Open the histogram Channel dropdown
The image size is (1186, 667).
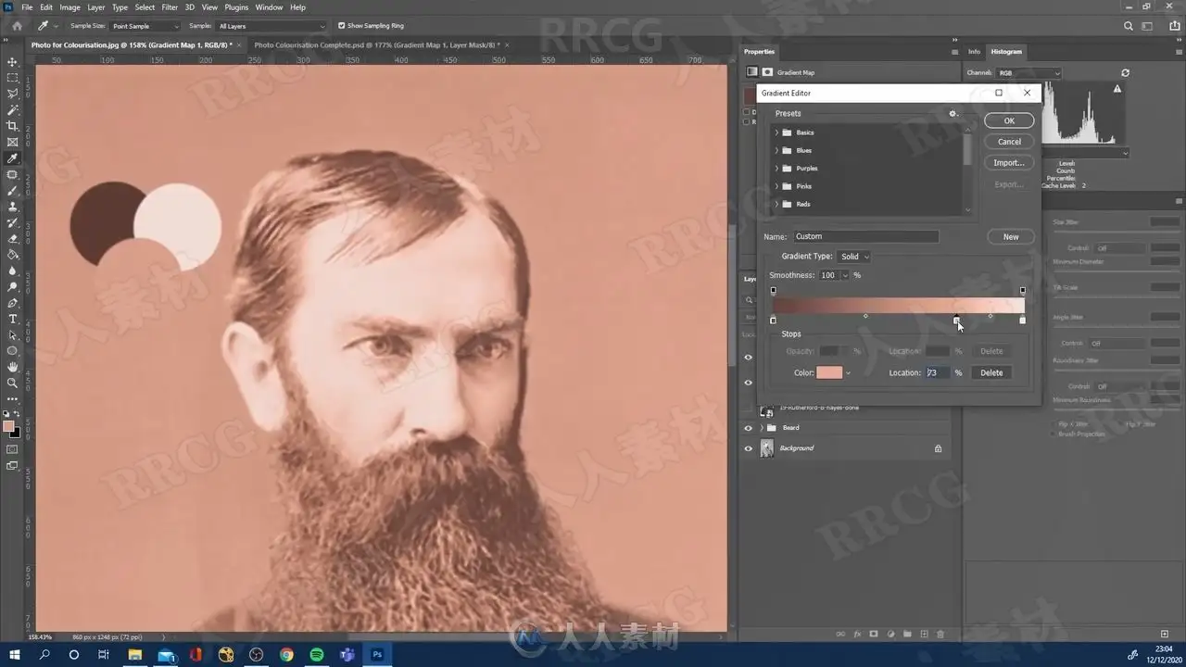pos(1028,72)
